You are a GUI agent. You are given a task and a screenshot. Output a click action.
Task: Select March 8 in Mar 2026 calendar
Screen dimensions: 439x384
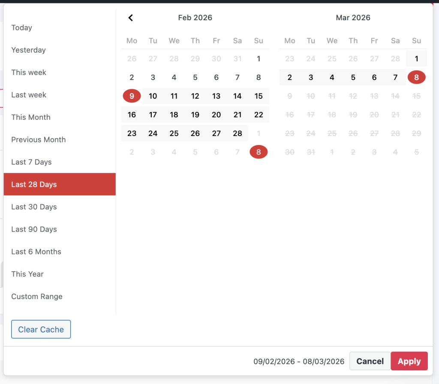click(416, 78)
